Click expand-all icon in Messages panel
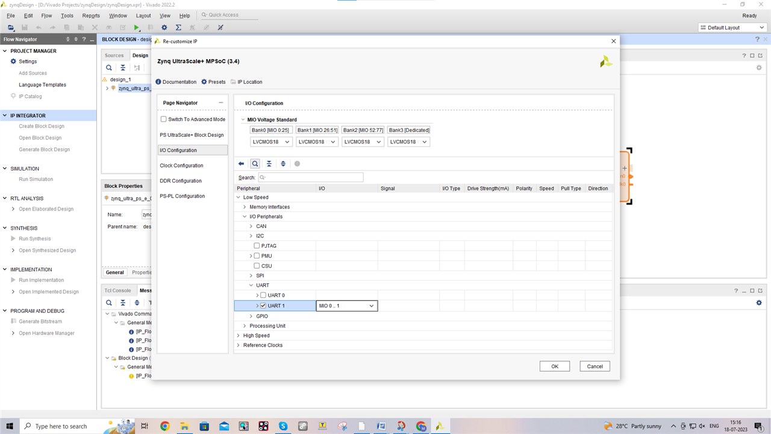The image size is (771, 434). pyautogui.click(x=137, y=303)
